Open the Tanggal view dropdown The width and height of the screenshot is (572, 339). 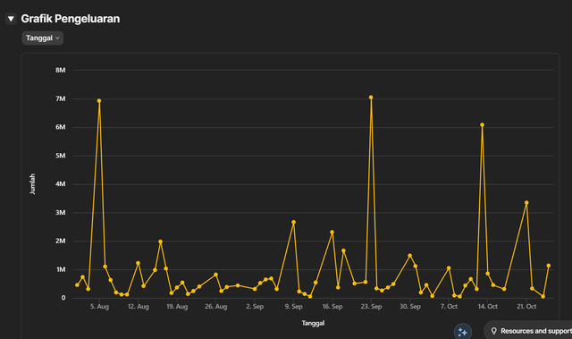43,38
